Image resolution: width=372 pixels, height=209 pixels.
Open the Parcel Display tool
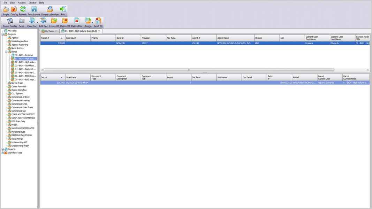click(10, 21)
